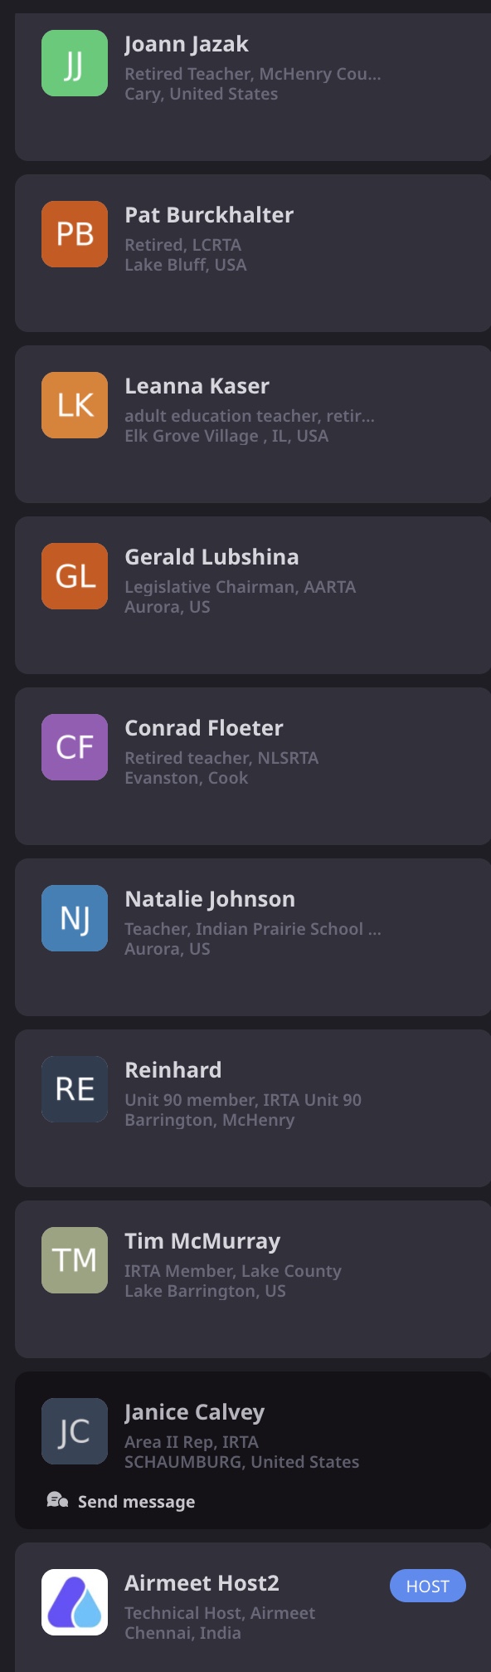
Task: Open Joann Jazak's name link
Action: pos(187,44)
